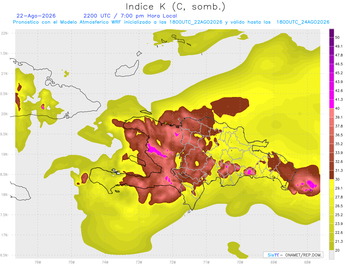
Task: Click the latitude axis label "18N"
Action: (5, 195)
